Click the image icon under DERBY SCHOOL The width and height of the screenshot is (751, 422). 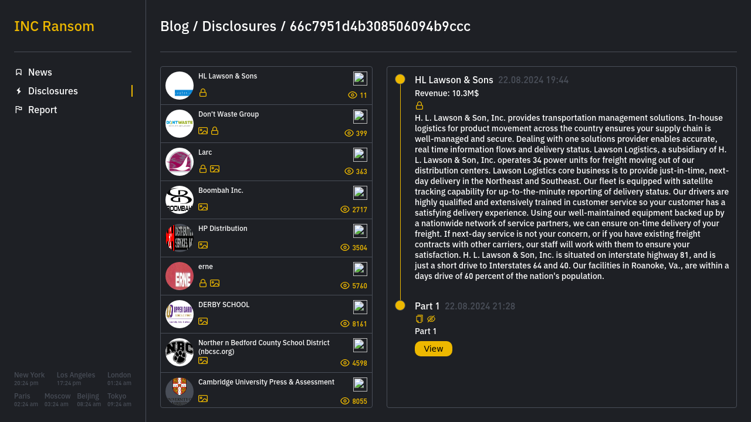203,321
